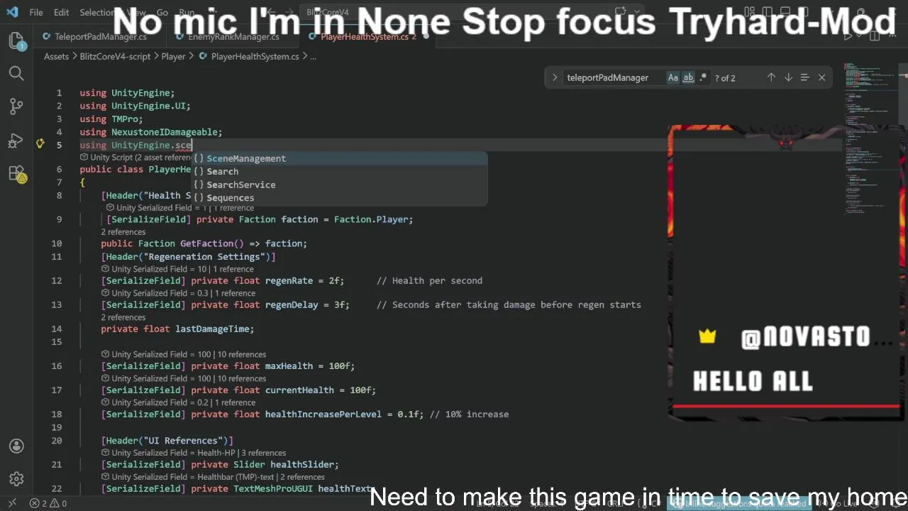This screenshot has width=908, height=511.
Task: Click 'Faction.Player' value on line 9
Action: [x=371, y=219]
